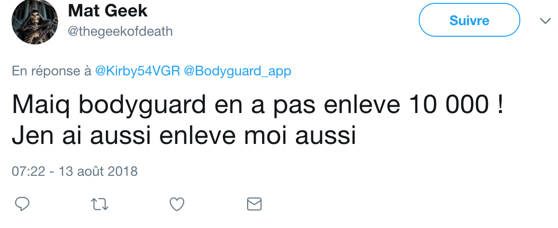Open the @thegeekofdeath handle
This screenshot has height=228, width=558.
click(x=120, y=32)
